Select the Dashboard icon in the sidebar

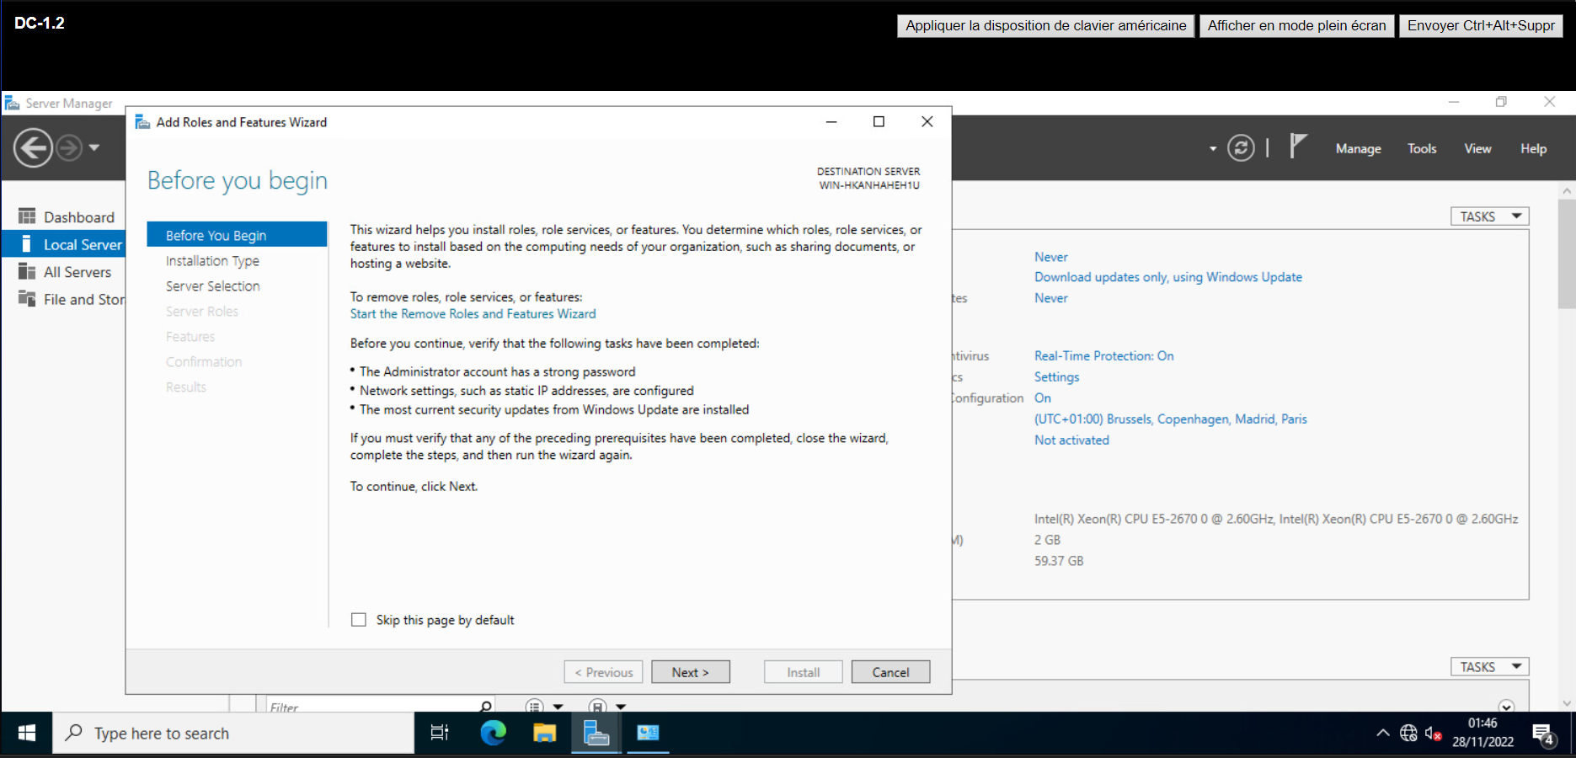27,216
